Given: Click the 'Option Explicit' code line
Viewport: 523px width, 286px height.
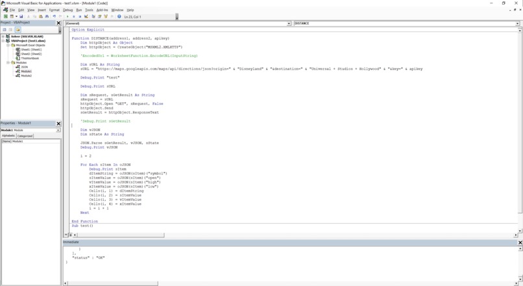Looking at the screenshot, I should 88,30.
